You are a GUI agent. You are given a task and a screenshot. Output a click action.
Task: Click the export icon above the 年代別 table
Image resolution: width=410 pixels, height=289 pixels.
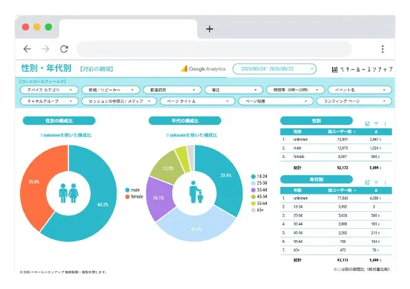[367, 182]
